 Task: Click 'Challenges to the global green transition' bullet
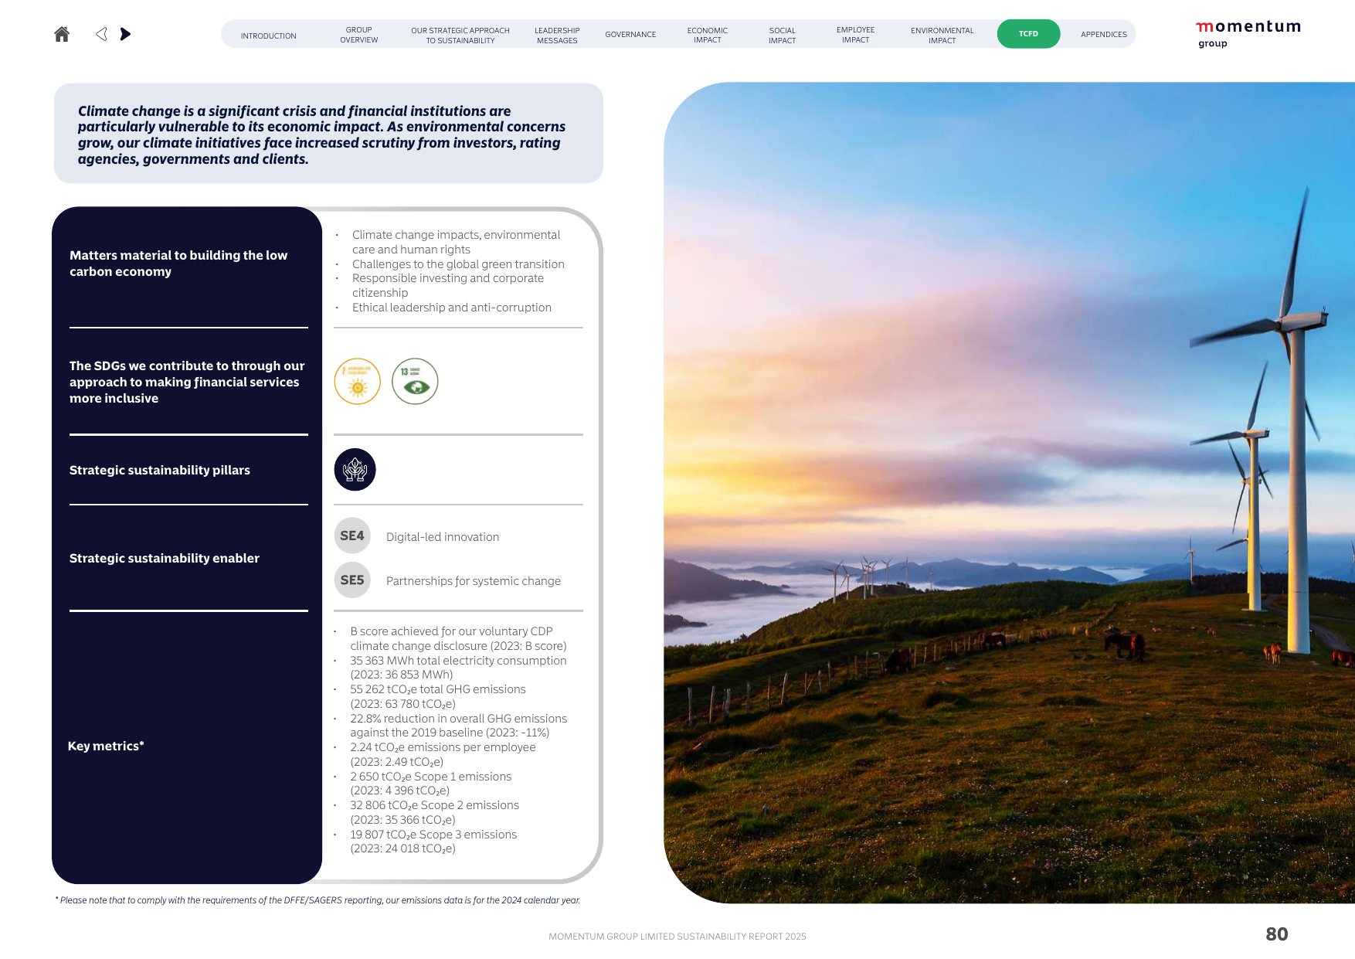(x=458, y=264)
